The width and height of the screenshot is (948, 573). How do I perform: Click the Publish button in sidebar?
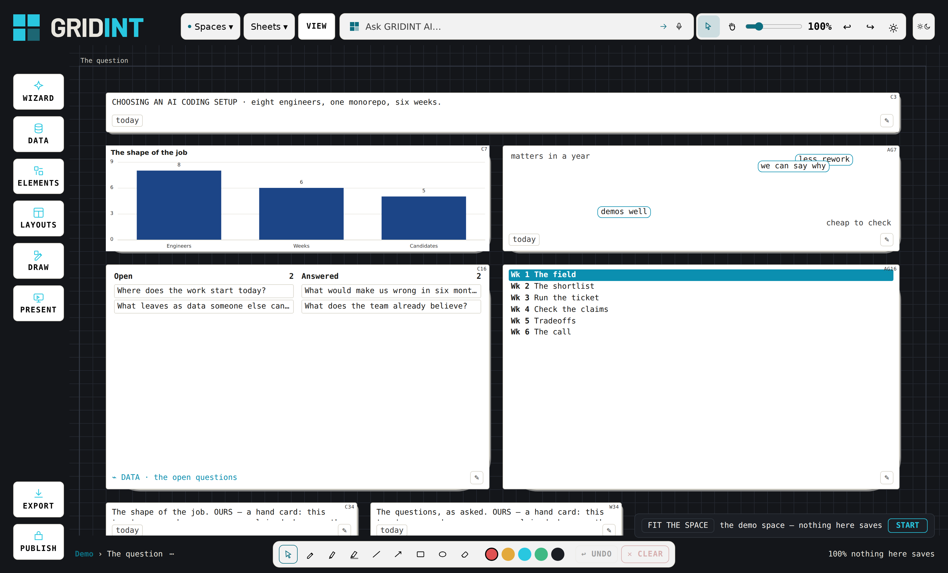[39, 542]
